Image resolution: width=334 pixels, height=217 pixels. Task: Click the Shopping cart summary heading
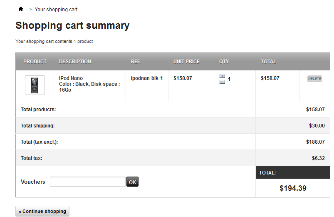click(72, 25)
